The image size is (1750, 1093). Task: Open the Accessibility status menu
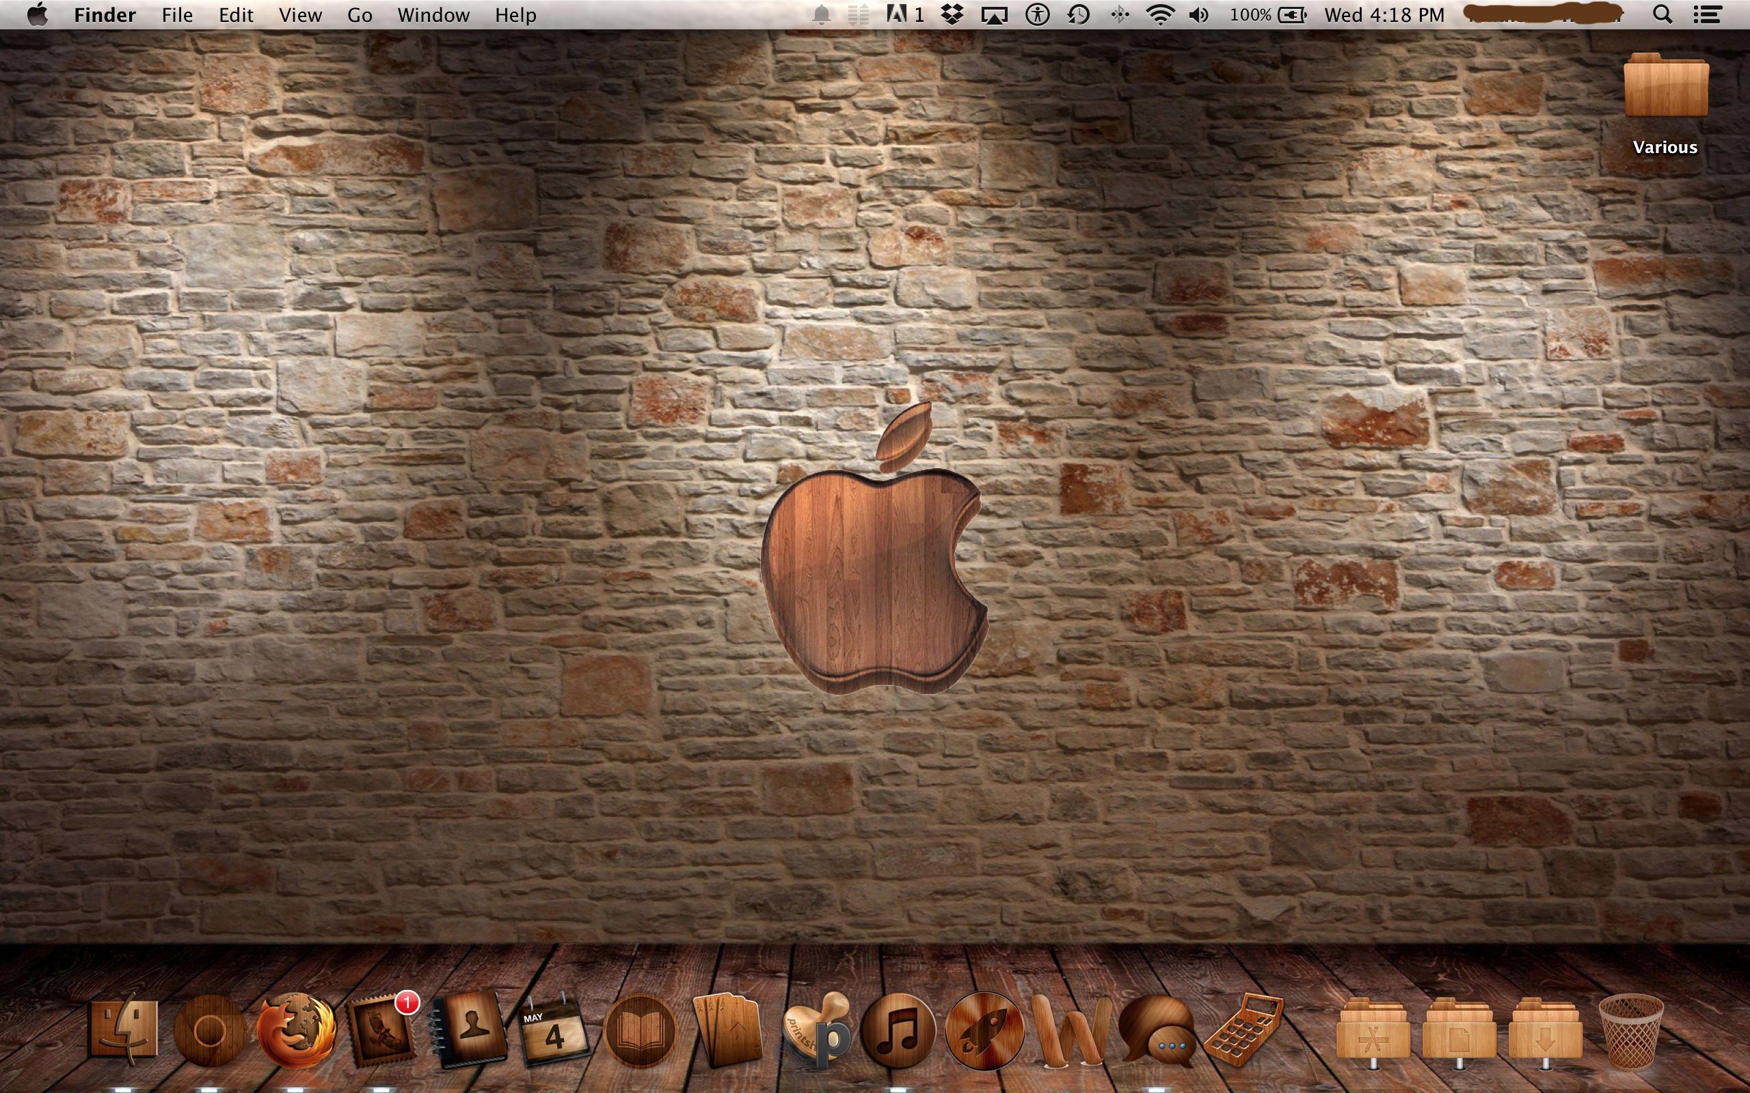tap(1037, 14)
